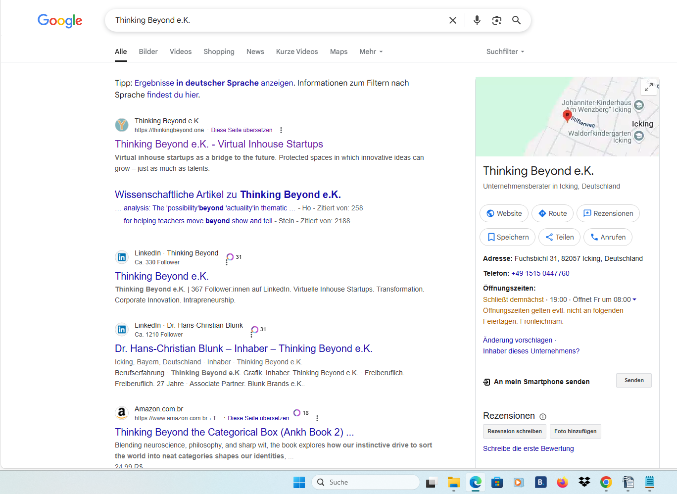Screen dimensions: 677x494
Task: Click the extension badge showing 18 near Amazon result
Action: click(301, 413)
